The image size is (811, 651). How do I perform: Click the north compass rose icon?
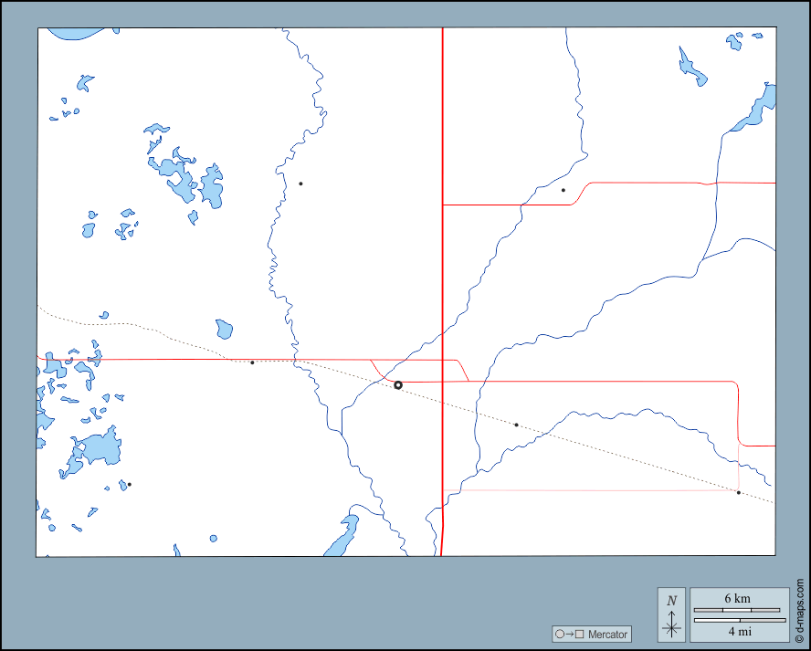tap(671, 614)
